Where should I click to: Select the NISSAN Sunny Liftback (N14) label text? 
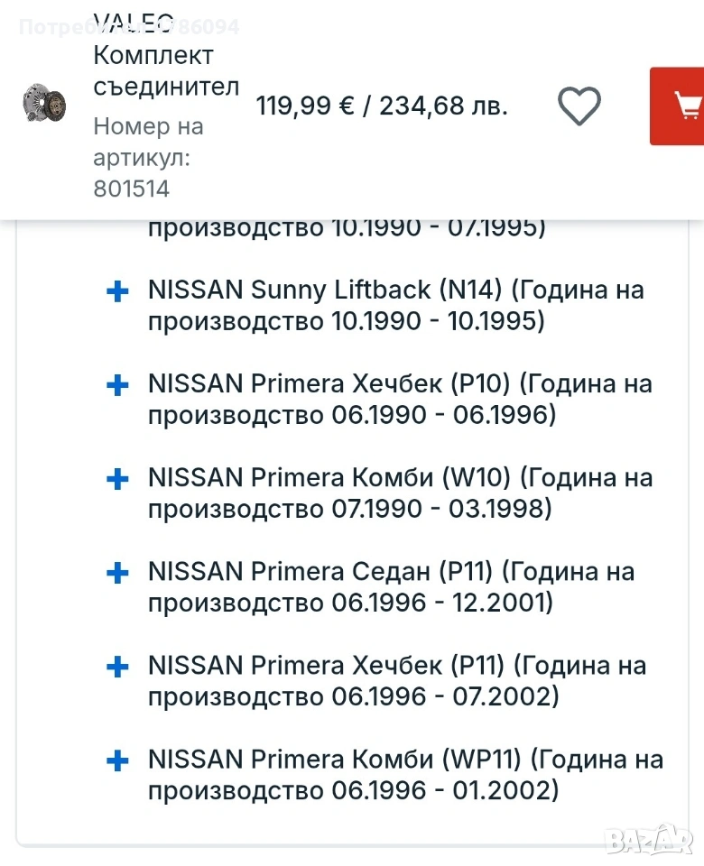[395, 306]
